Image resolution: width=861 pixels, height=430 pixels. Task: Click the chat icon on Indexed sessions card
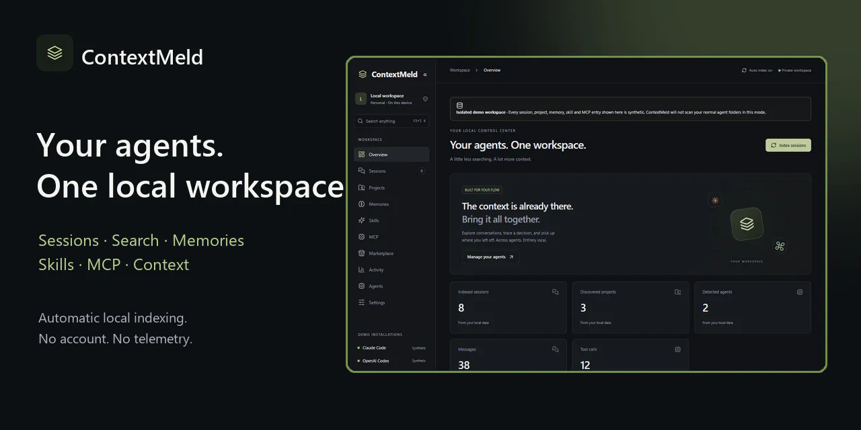pos(556,292)
